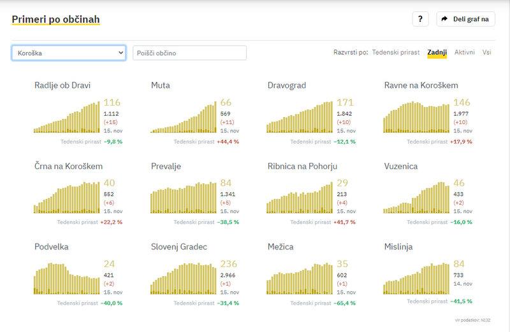Image resolution: width=510 pixels, height=332 pixels.
Task: Click the Mežica bar chart
Action: pos(300,279)
